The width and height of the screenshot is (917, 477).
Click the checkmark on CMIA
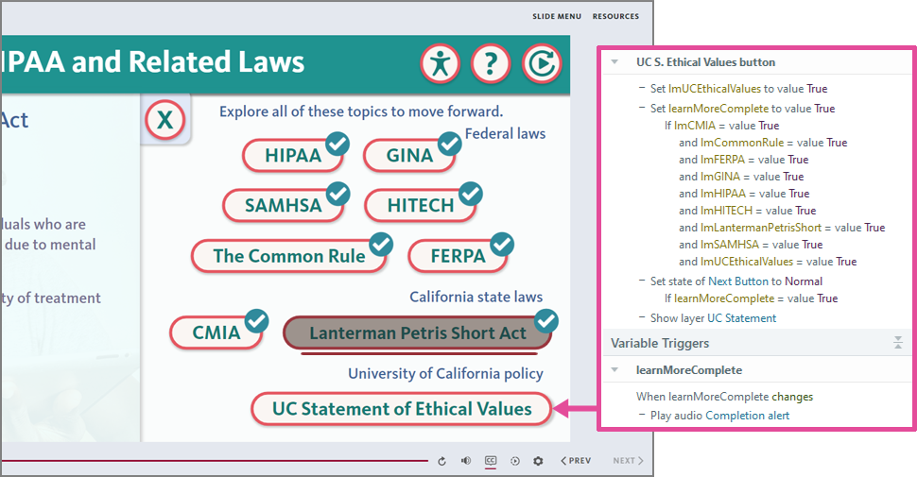[x=256, y=321]
